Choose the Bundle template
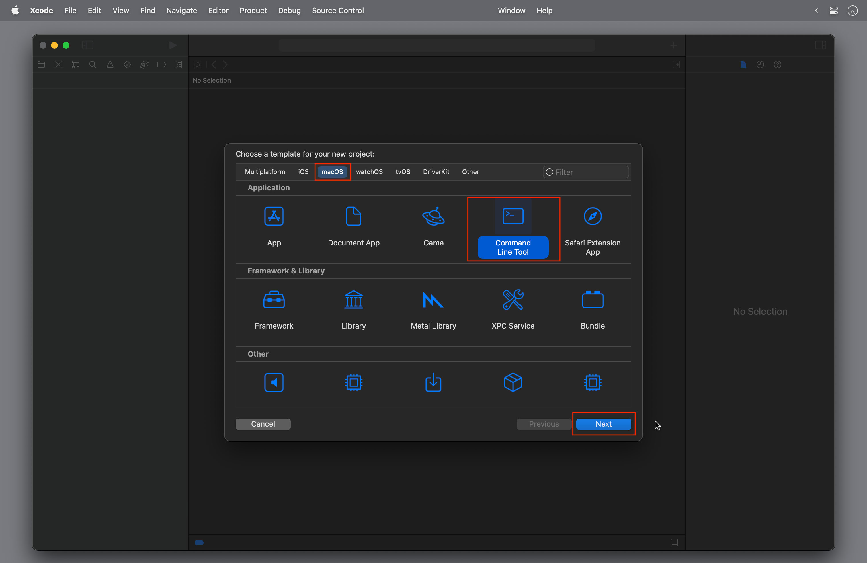 (593, 310)
